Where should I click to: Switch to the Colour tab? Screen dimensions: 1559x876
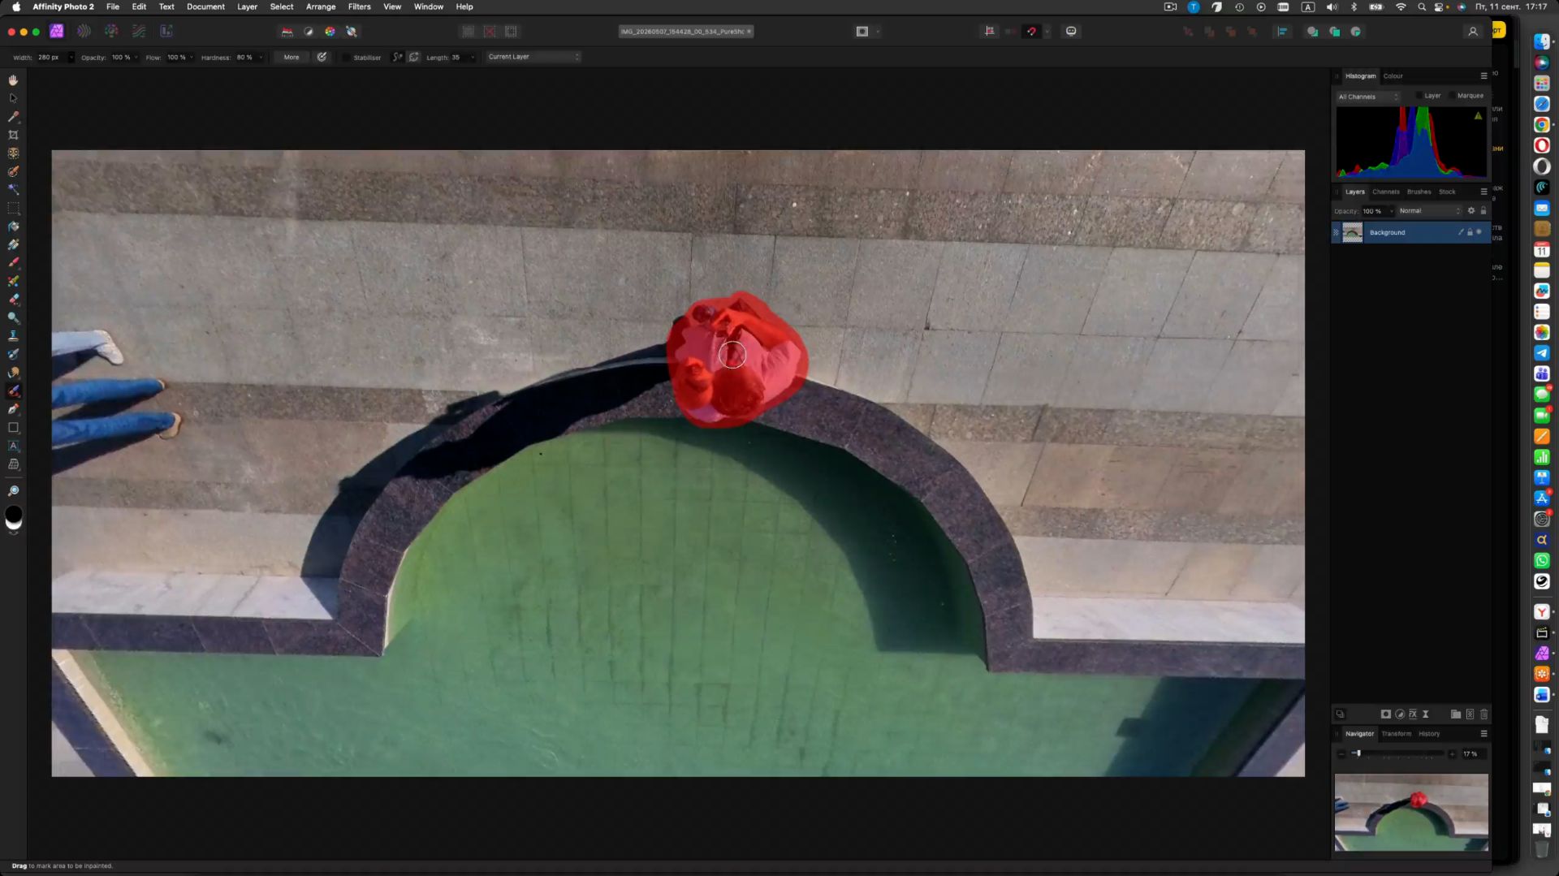pyautogui.click(x=1393, y=76)
